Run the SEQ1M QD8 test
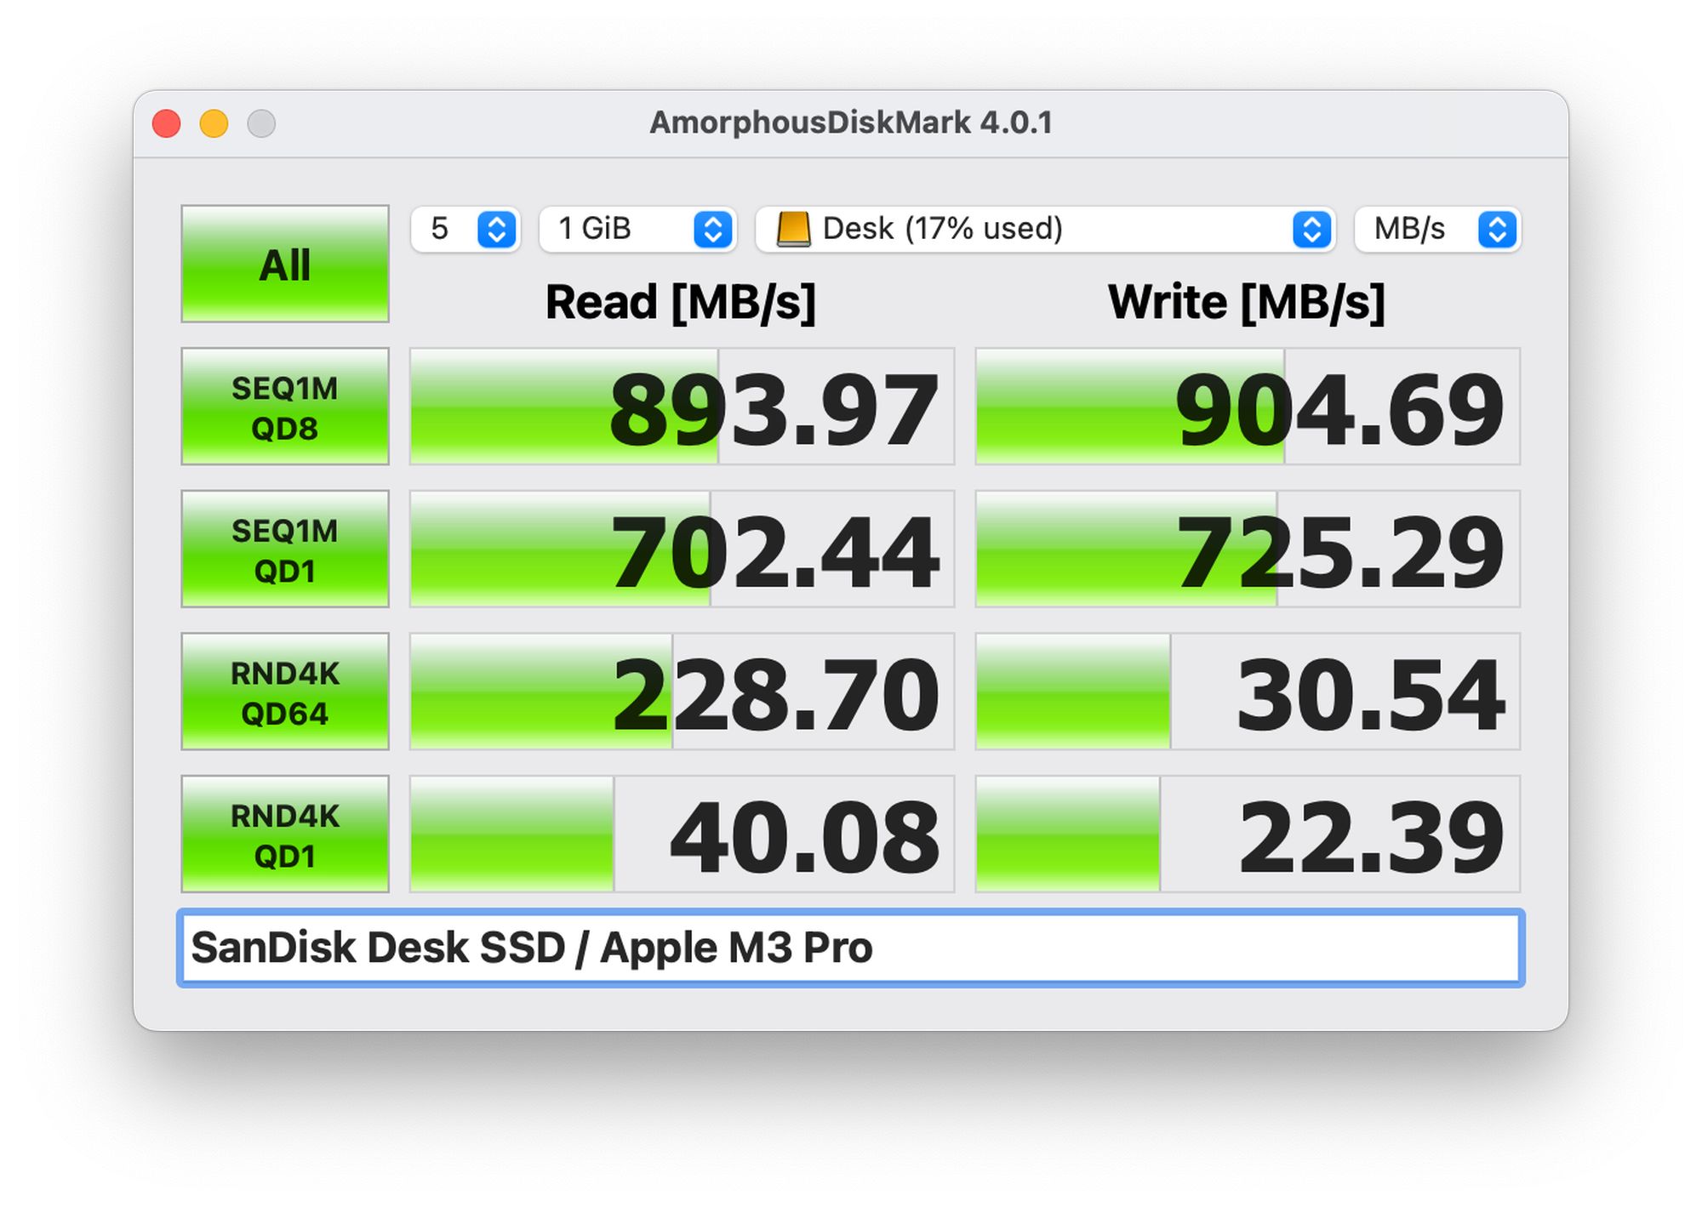The width and height of the screenshot is (1702, 1207). point(284,407)
